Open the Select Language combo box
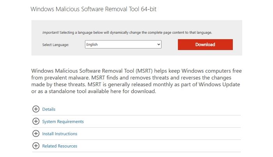 [x=123, y=45]
